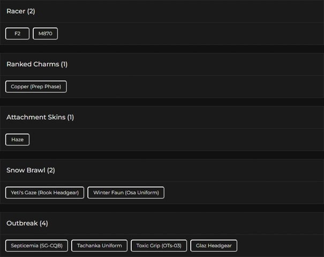Click the (4) count beside Outbreak
Image resolution: width=324 pixels, height=257 pixels.
click(x=43, y=223)
